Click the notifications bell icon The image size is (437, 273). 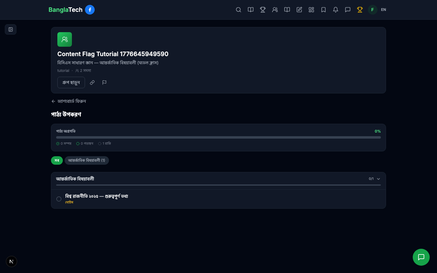(x=336, y=10)
